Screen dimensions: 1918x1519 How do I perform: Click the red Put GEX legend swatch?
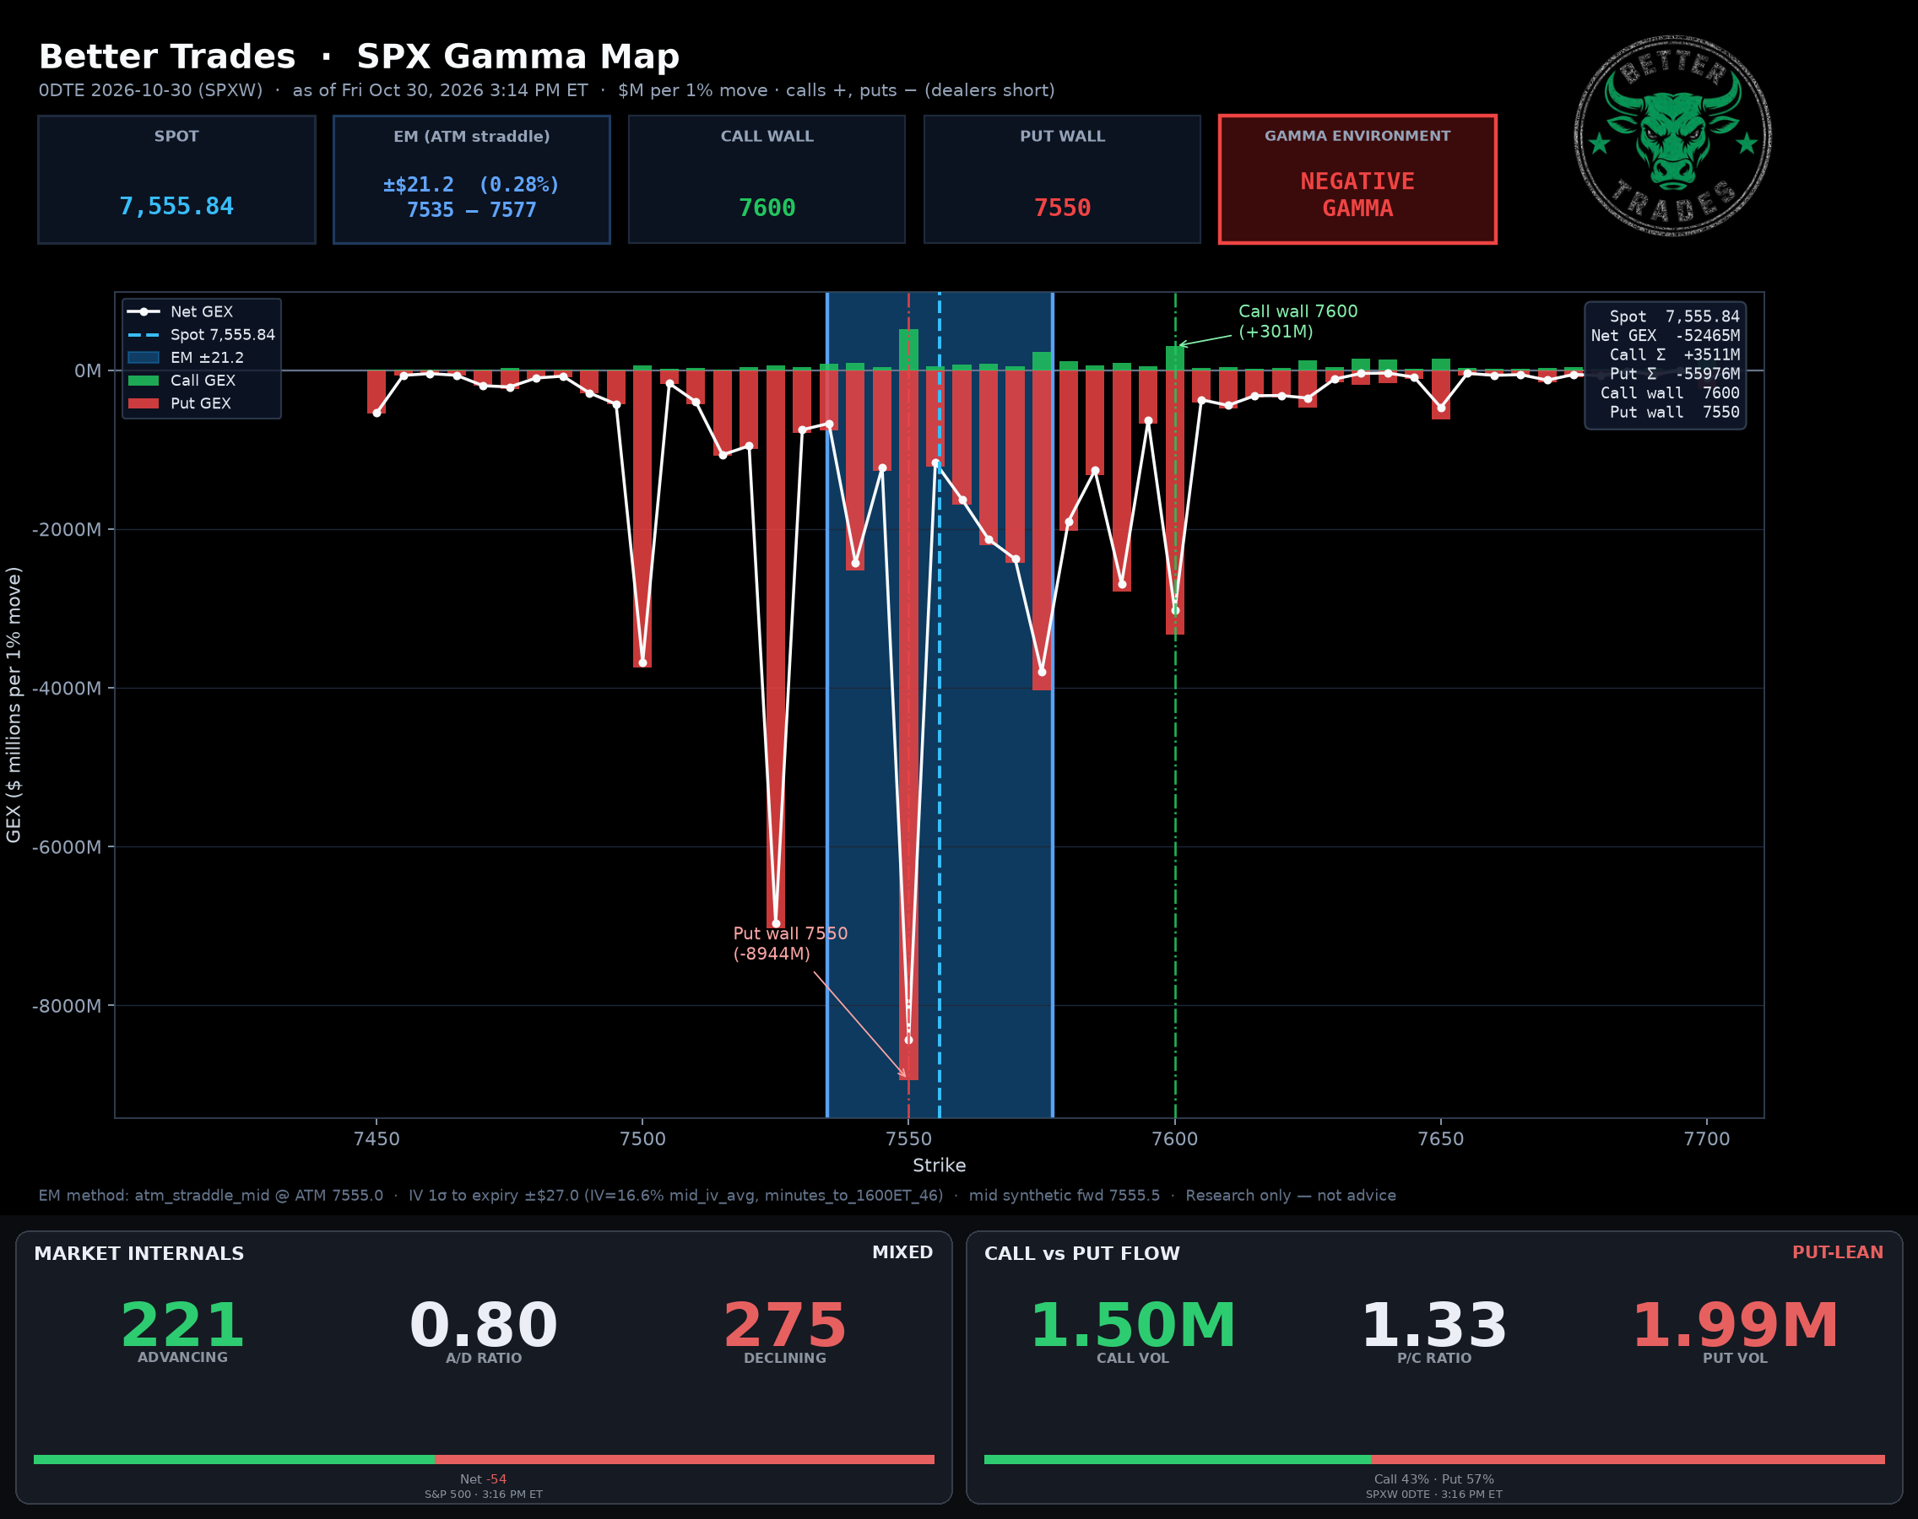[x=144, y=403]
